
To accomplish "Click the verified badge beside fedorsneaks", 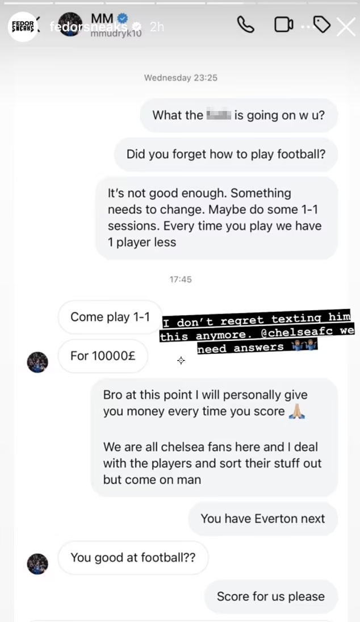I will pyautogui.click(x=136, y=27).
